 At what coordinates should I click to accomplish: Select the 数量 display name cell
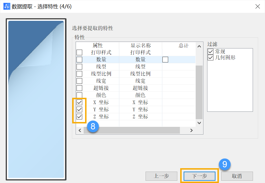(x=141, y=60)
